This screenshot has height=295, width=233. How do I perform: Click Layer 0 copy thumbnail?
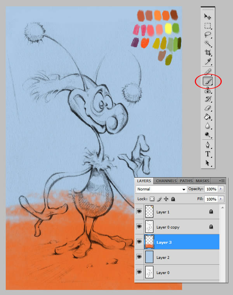(x=150, y=227)
